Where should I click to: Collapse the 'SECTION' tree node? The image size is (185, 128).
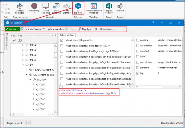pyautogui.click(x=30, y=80)
